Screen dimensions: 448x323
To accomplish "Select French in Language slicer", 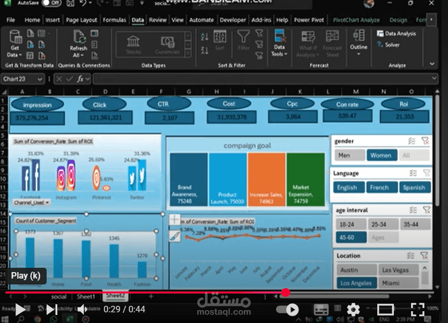I will [382, 187].
